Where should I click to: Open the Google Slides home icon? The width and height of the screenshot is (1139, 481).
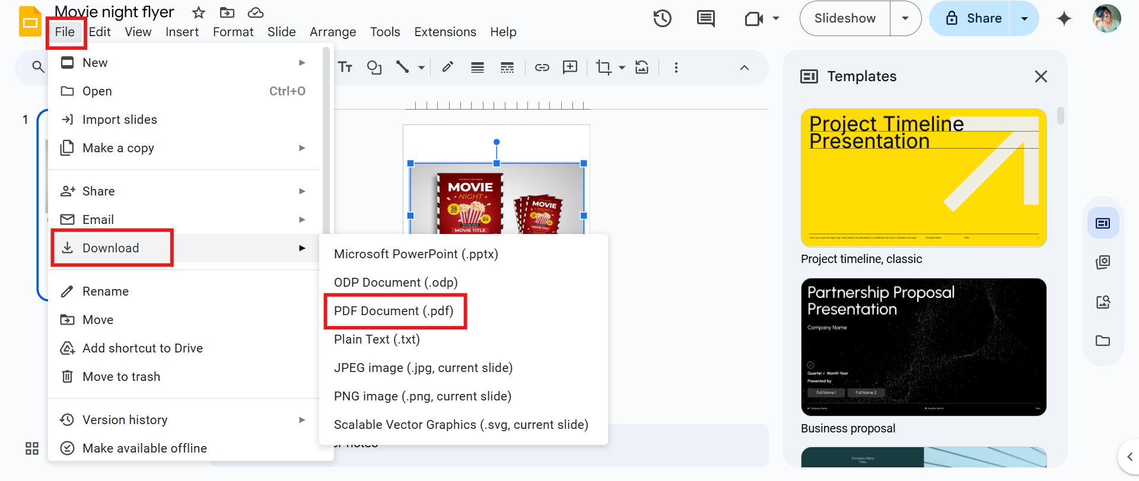(30, 22)
